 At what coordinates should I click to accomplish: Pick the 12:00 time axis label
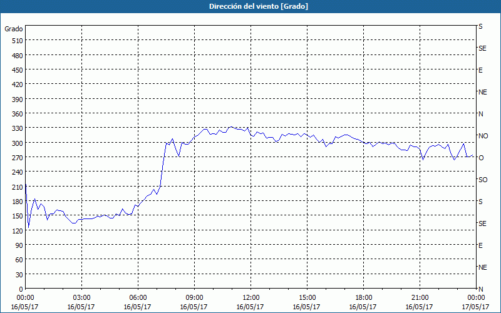click(251, 298)
